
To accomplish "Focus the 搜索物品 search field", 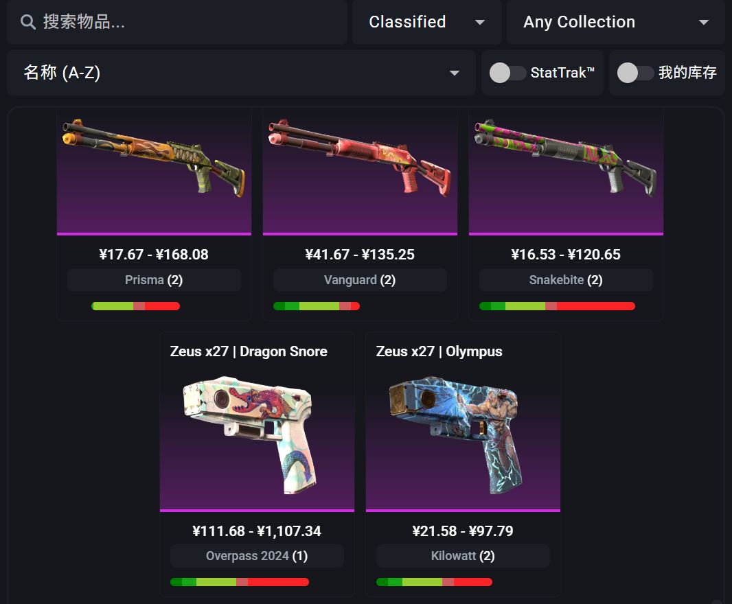I will (177, 22).
